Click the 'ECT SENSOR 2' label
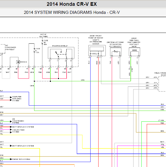This screenshot has height=167, width=166. click(115, 46)
